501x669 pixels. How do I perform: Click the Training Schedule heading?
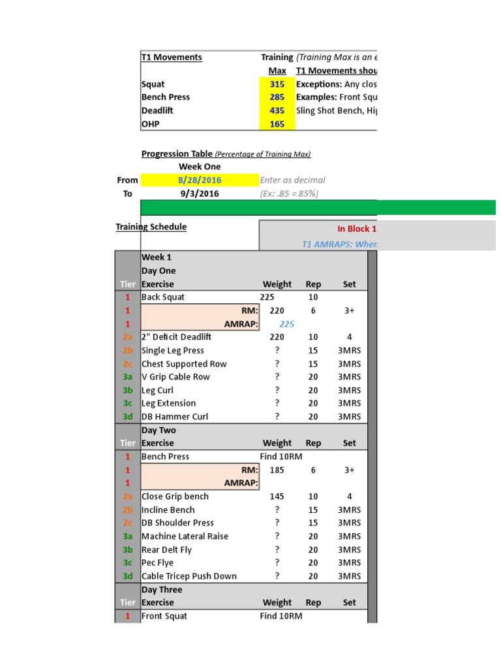151,227
